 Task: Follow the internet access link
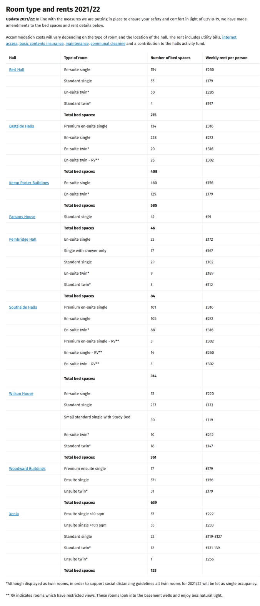click(x=229, y=37)
